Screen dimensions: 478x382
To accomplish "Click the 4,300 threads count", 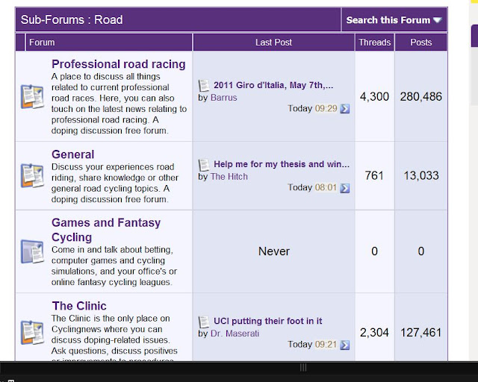I will tap(374, 97).
